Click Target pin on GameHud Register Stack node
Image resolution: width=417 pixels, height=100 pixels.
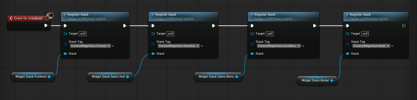(153, 34)
